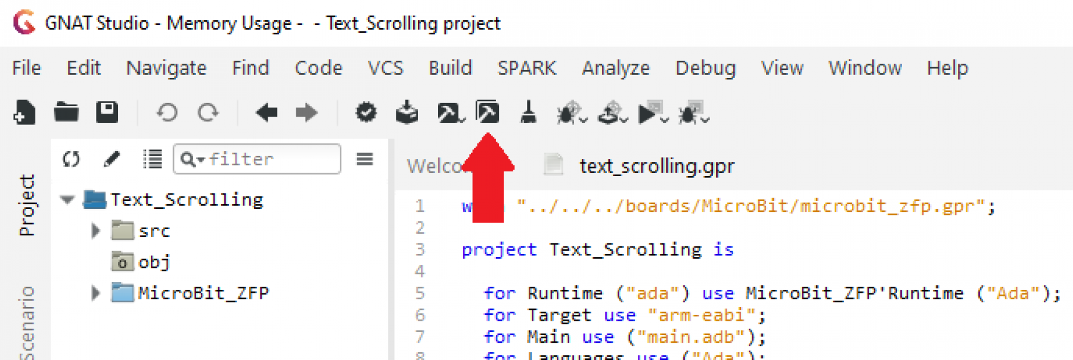Redo the last undone action
The image size is (1073, 360).
[208, 112]
